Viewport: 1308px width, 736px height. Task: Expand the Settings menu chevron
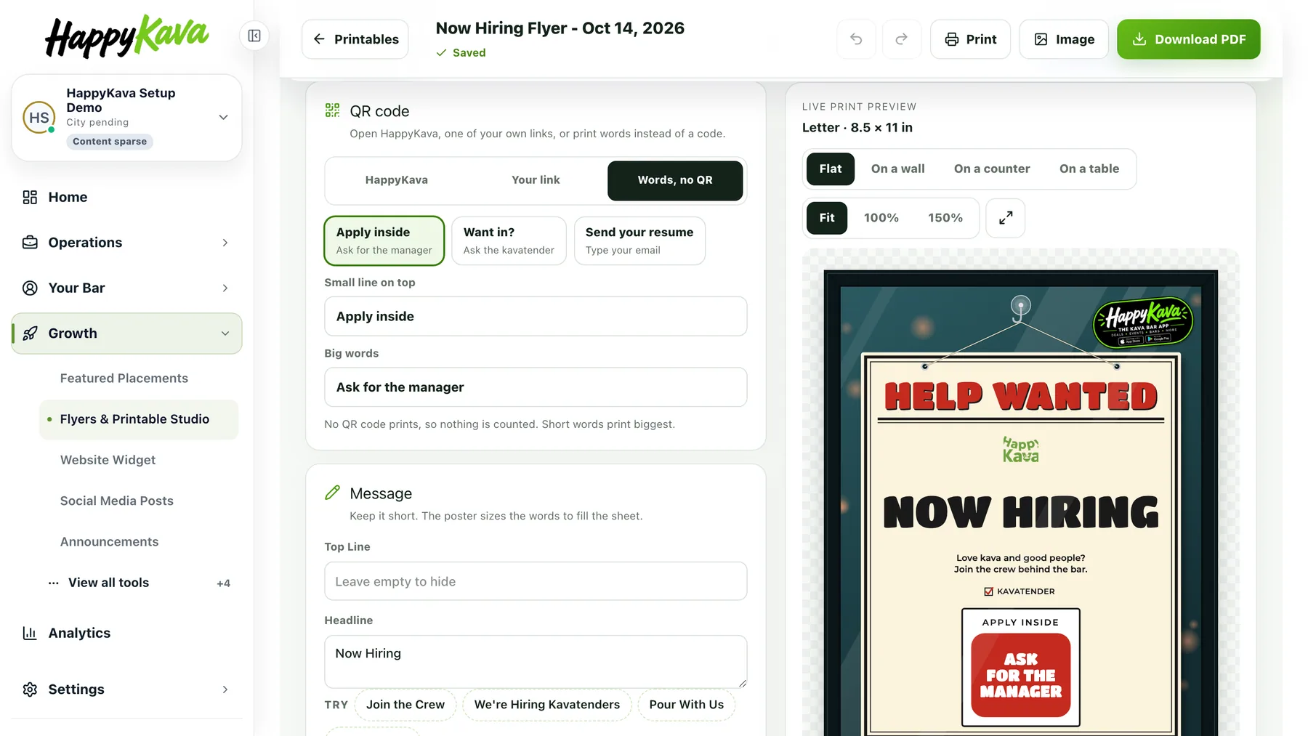click(x=225, y=690)
